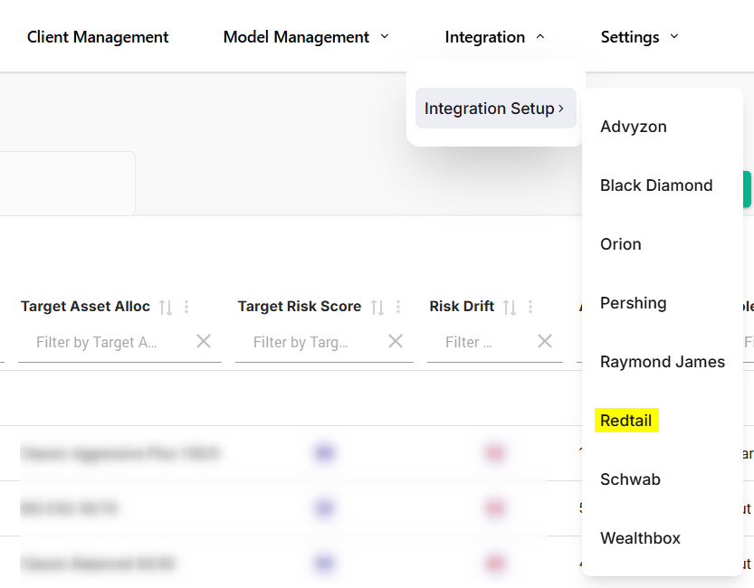Sort by Target Asset Alloc column
754x588 pixels.
click(166, 307)
